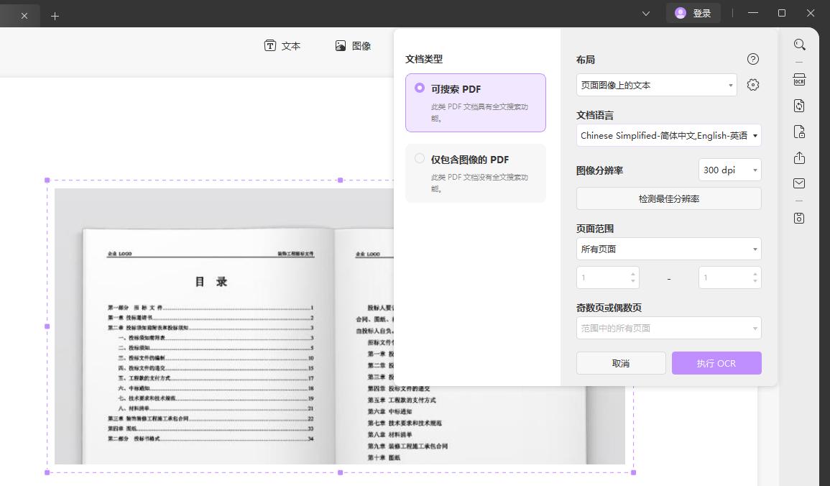Activate the search magnifier tool
The image size is (830, 486).
[x=799, y=45]
